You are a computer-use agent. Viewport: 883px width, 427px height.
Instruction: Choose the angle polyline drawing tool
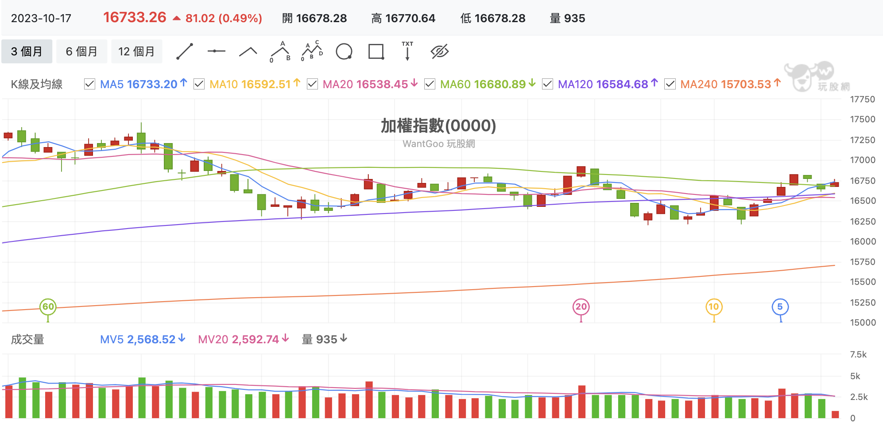248,52
